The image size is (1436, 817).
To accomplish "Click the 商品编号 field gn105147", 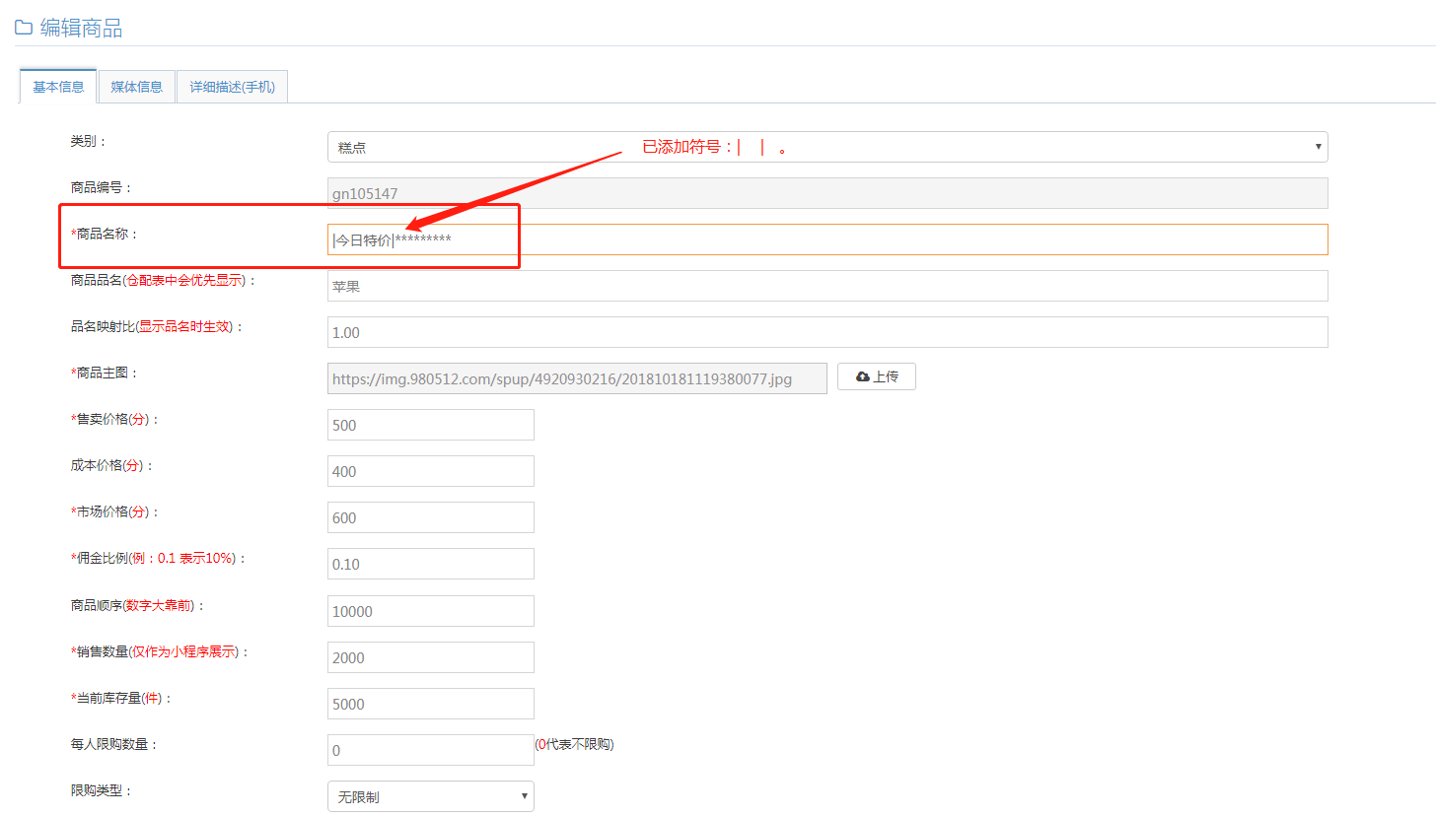I will [827, 193].
